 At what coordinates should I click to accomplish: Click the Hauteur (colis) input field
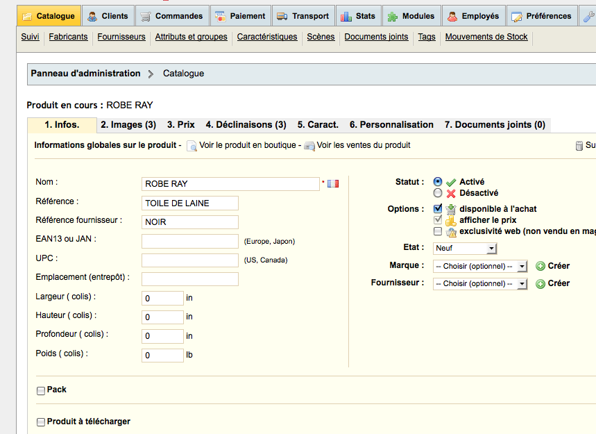(162, 317)
